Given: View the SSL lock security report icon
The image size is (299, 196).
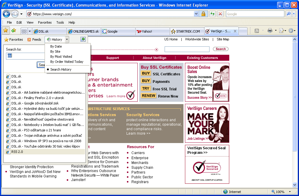Looking at the screenshot, I should pos(203,14).
